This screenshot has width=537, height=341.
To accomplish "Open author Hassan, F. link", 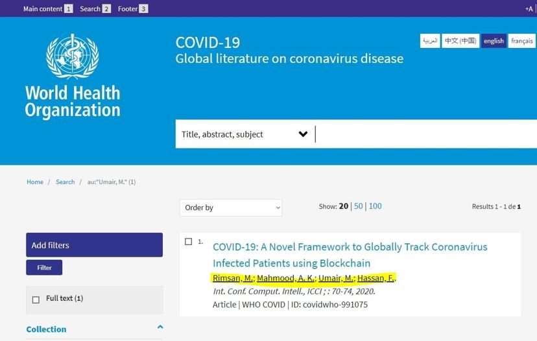I will coord(376,278).
